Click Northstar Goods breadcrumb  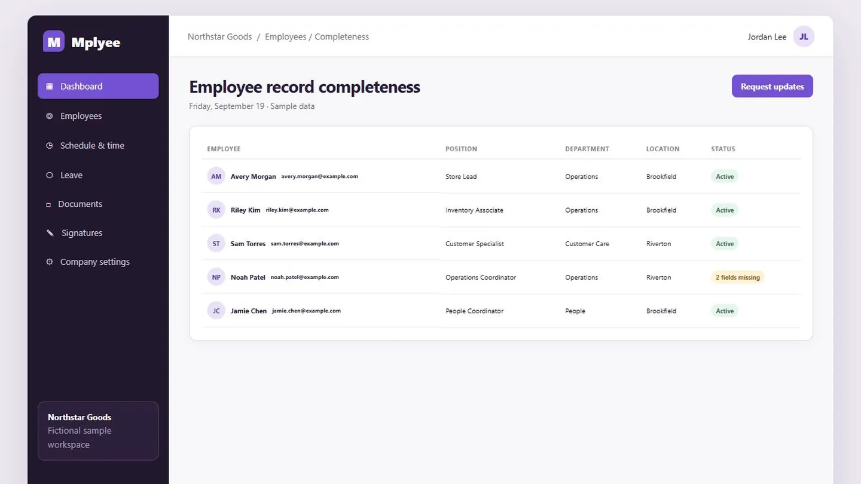[x=219, y=36]
